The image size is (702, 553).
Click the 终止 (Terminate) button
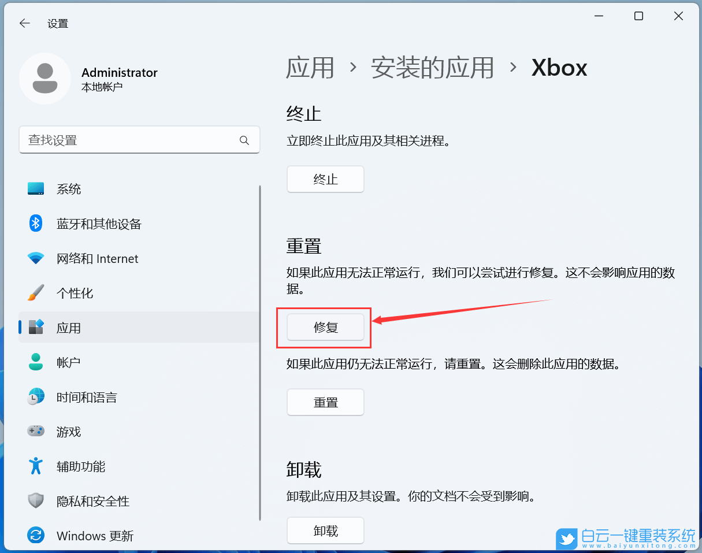pos(325,179)
